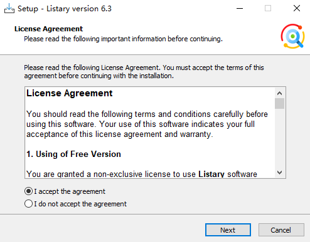Click the "You should read the following terms" paragraph
The image size is (310, 242).
(x=147, y=124)
